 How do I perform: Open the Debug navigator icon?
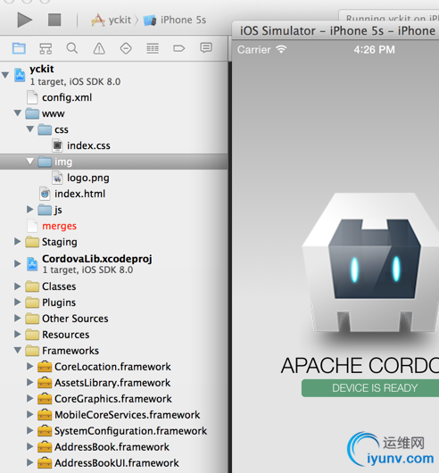click(x=153, y=48)
